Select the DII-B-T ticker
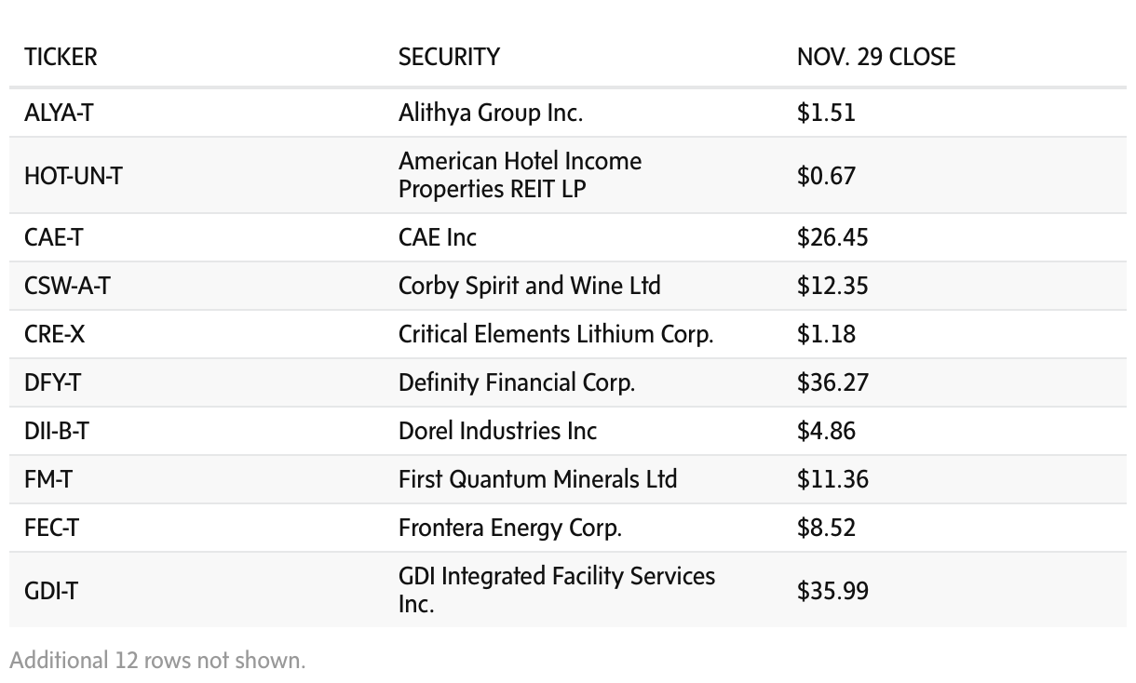 pos(57,431)
